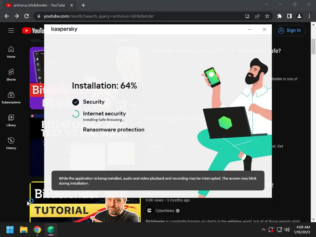This screenshot has height=237, width=316.
Task: Click the Installing Safe Browsing status text
Action: click(x=104, y=120)
